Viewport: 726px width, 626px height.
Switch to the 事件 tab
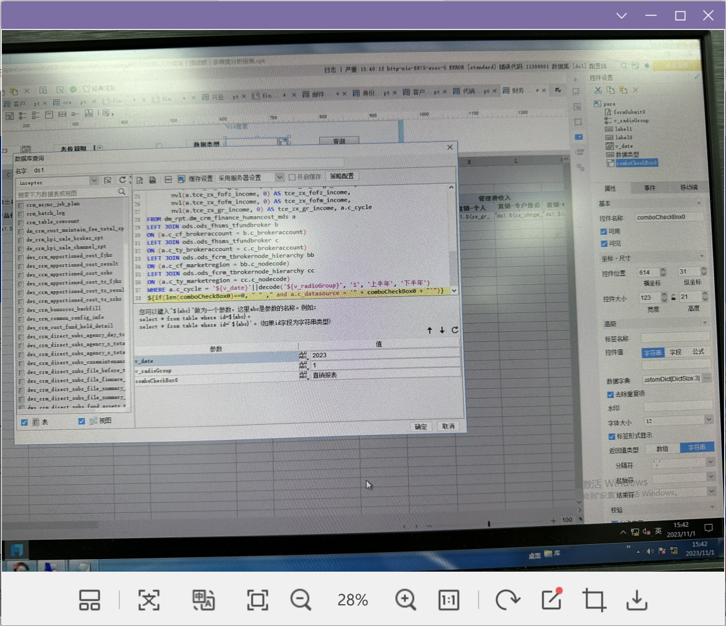(x=650, y=187)
